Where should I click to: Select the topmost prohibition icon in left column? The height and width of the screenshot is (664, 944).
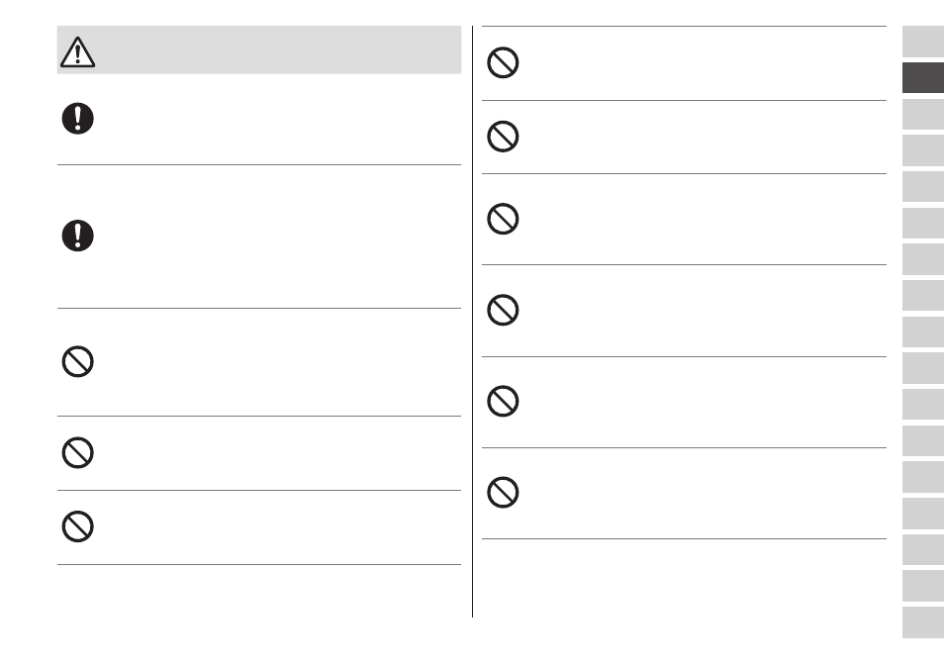coord(77,361)
